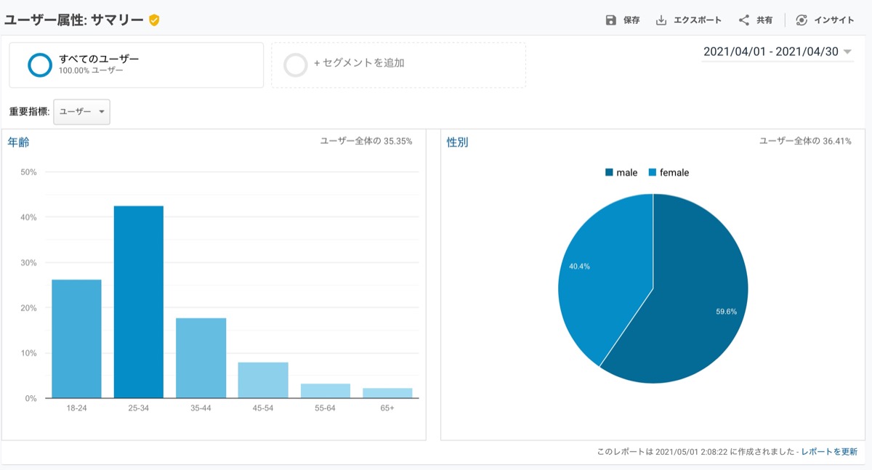The height and width of the screenshot is (470, 872).
Task: Click the male legend label
Action: point(626,173)
